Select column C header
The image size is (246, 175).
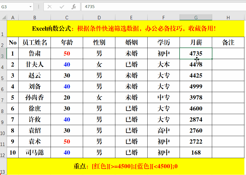tap(67, 17)
